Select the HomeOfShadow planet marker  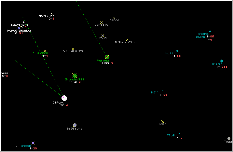coord(19,28)
